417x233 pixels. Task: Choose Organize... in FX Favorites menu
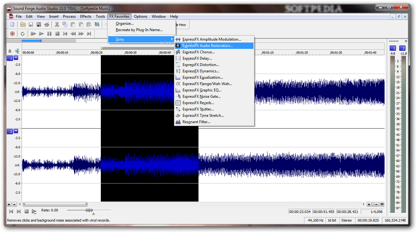[142, 23]
